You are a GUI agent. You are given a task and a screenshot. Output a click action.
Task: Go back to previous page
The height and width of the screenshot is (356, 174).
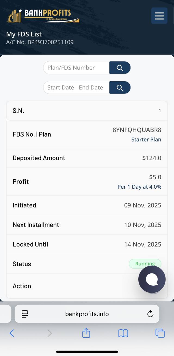pos(12,333)
